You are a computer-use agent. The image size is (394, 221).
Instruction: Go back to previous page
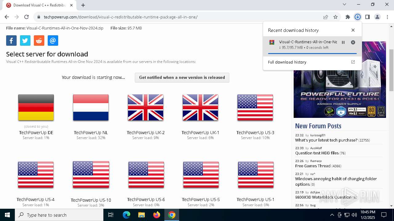click(x=7, y=17)
